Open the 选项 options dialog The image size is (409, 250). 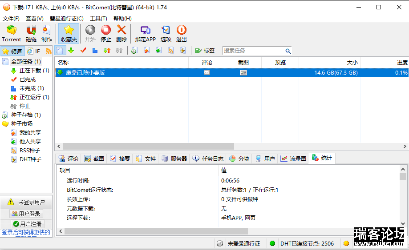pyautogui.click(x=166, y=34)
